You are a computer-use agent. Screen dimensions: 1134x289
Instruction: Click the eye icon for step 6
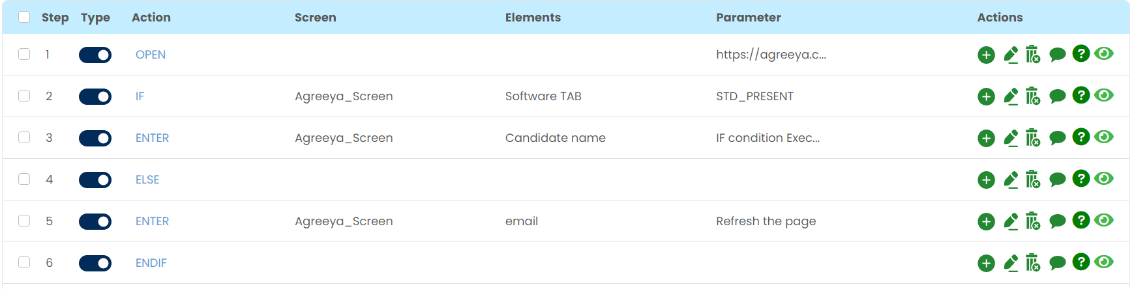pyautogui.click(x=1103, y=262)
